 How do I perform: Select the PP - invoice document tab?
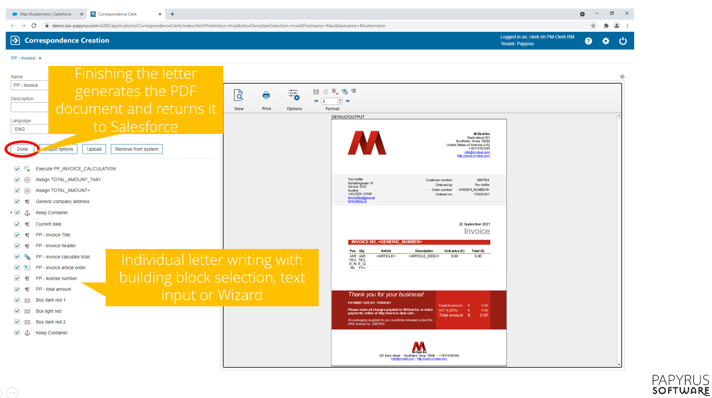[x=23, y=58]
